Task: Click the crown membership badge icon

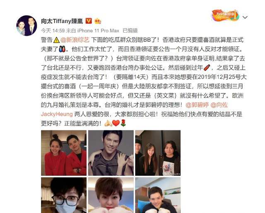Action: (x=98, y=21)
